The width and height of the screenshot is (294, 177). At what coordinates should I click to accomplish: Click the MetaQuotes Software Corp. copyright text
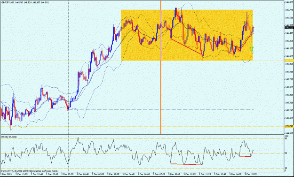coord(30,171)
